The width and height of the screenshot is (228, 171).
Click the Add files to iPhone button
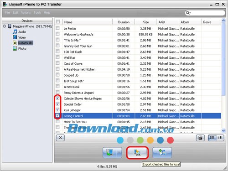[110, 152]
